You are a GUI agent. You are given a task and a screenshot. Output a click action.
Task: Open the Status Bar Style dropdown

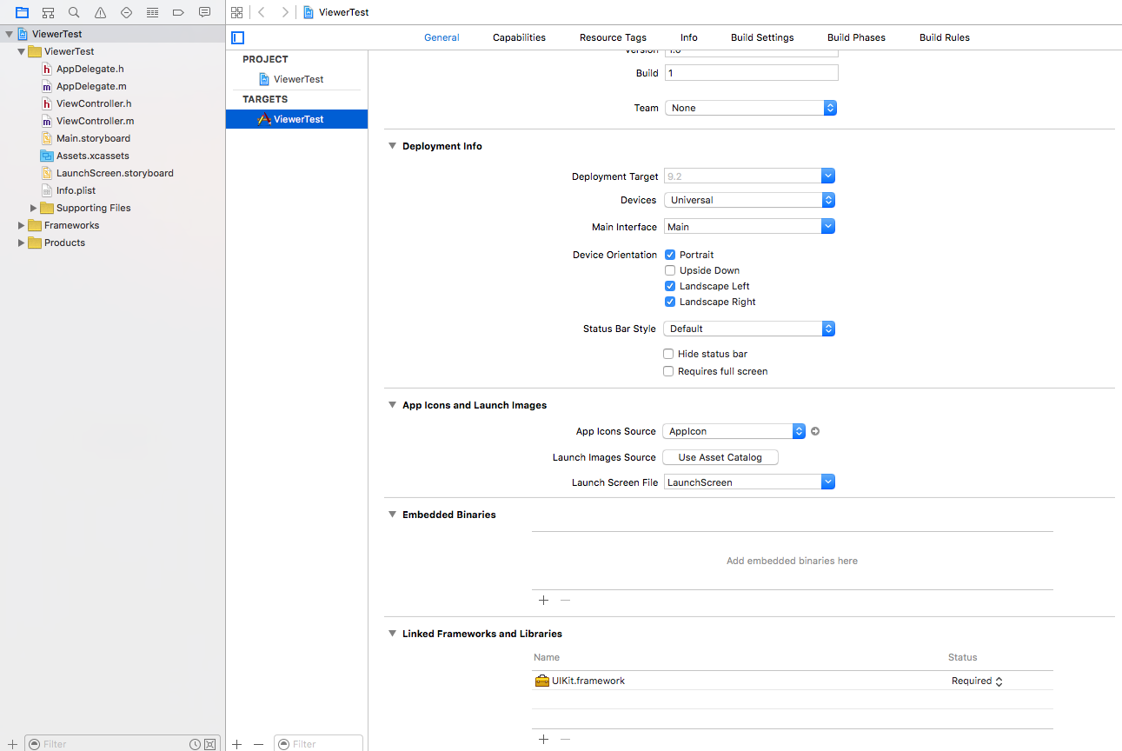749,329
